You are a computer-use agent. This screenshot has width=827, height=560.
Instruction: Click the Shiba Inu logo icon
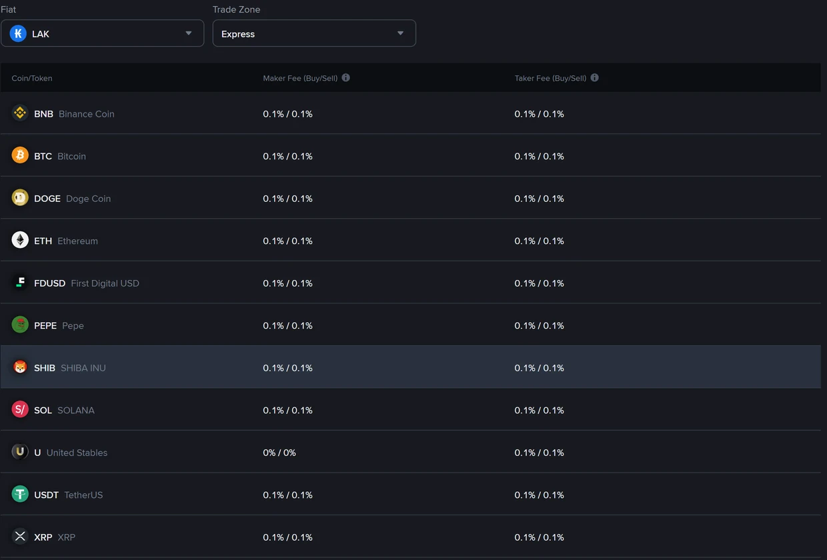click(x=20, y=367)
